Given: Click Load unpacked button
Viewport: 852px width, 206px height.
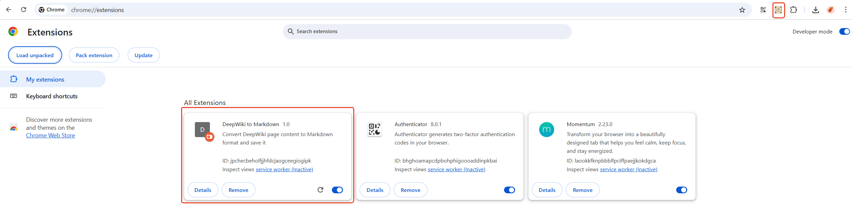Looking at the screenshot, I should [35, 55].
